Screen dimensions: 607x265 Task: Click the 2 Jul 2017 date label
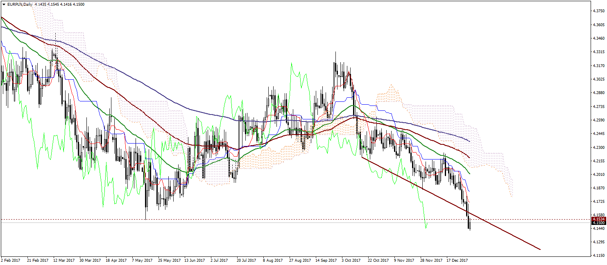(x=220, y=260)
